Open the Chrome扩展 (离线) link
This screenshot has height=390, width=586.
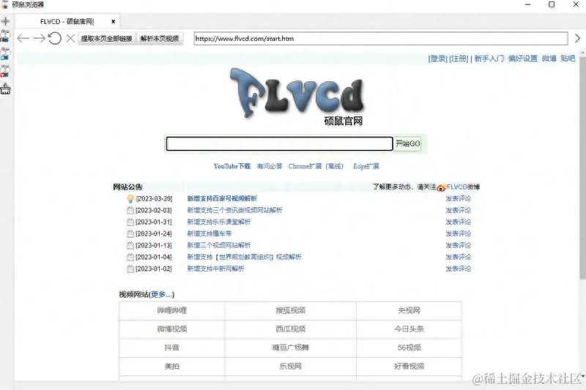tap(316, 166)
